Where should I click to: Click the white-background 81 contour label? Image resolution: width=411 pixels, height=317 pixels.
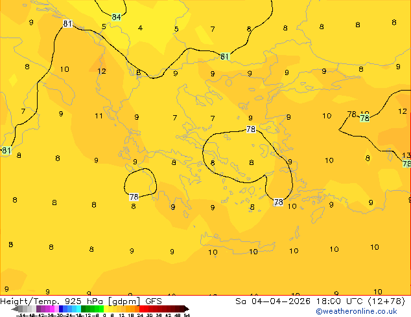point(67,23)
